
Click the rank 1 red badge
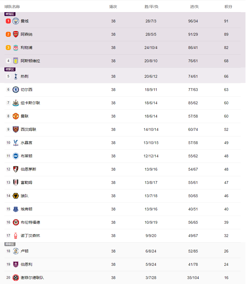click(8, 21)
